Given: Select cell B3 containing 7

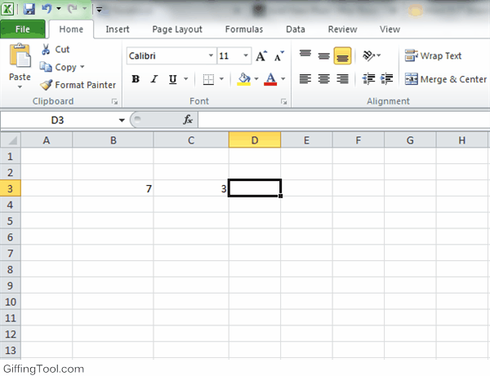Looking at the screenshot, I should [114, 188].
